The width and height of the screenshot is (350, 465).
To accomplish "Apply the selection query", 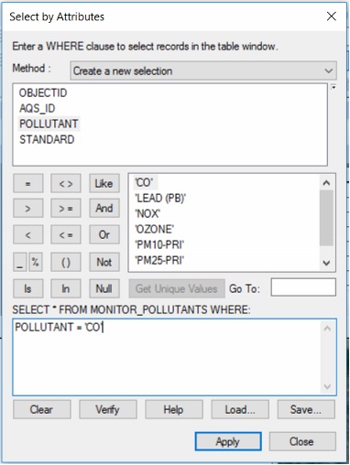I will tap(228, 441).
